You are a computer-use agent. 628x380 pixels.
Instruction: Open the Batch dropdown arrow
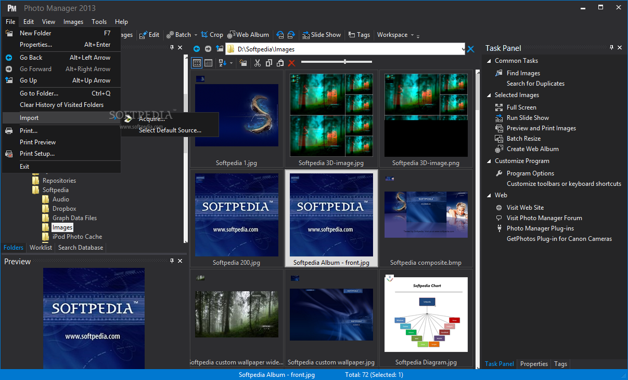pyautogui.click(x=196, y=35)
